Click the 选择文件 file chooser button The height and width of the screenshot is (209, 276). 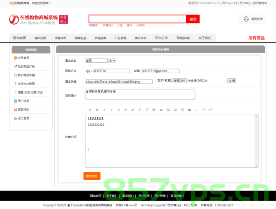(x=179, y=81)
